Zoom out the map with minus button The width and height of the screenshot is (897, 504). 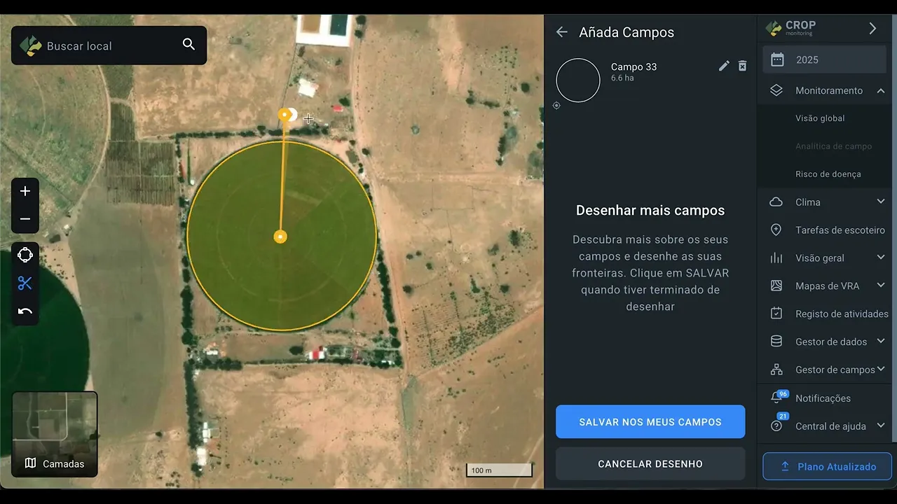coord(25,219)
